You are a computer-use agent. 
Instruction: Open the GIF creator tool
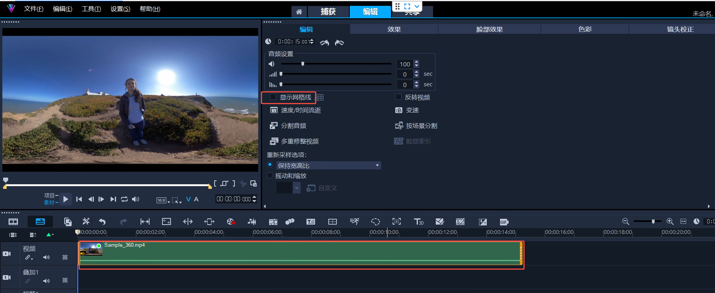pyautogui.click(x=504, y=222)
